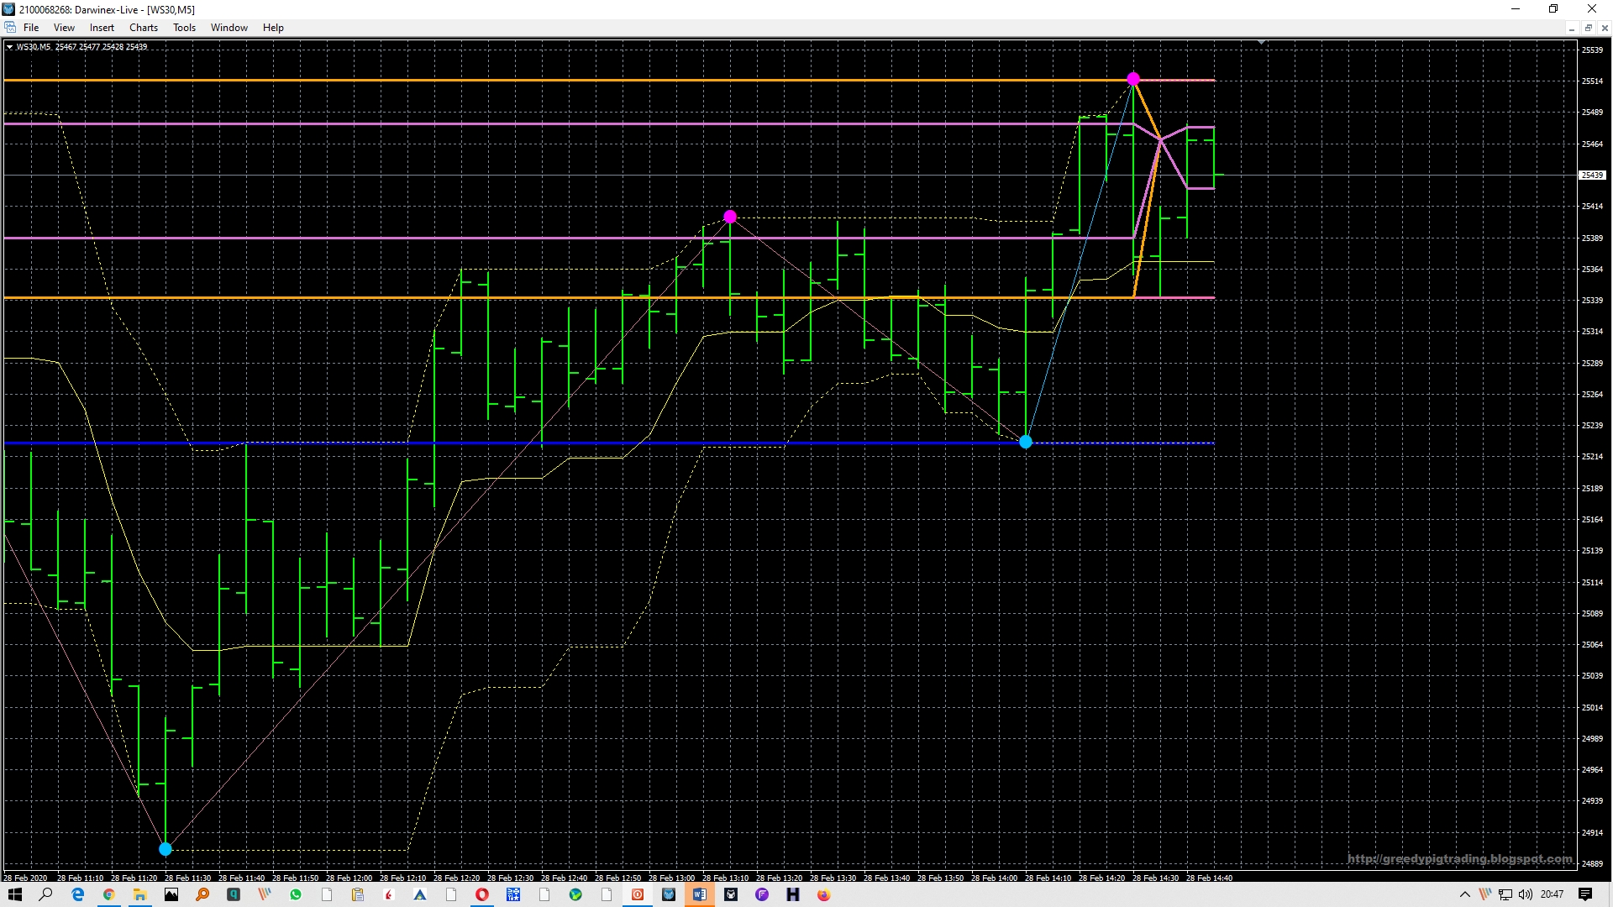Select the top magenta swing-high dot

(x=1133, y=79)
